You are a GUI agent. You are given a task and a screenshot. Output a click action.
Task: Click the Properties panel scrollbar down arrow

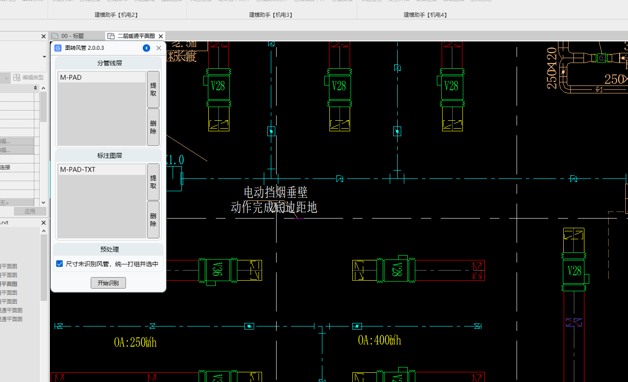(43, 202)
